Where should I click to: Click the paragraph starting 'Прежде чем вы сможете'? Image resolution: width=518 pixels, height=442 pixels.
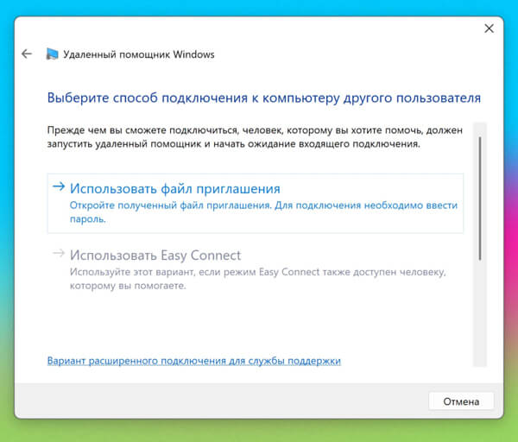pyautogui.click(x=255, y=137)
